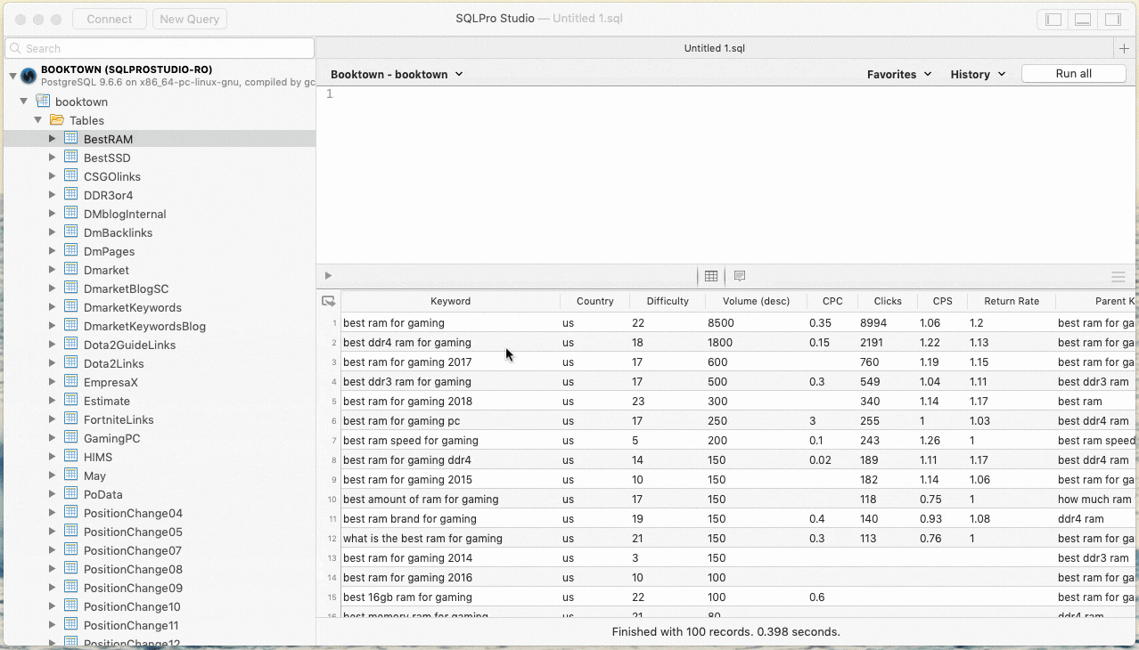
Task: Click the May table icon
Action: point(71,475)
